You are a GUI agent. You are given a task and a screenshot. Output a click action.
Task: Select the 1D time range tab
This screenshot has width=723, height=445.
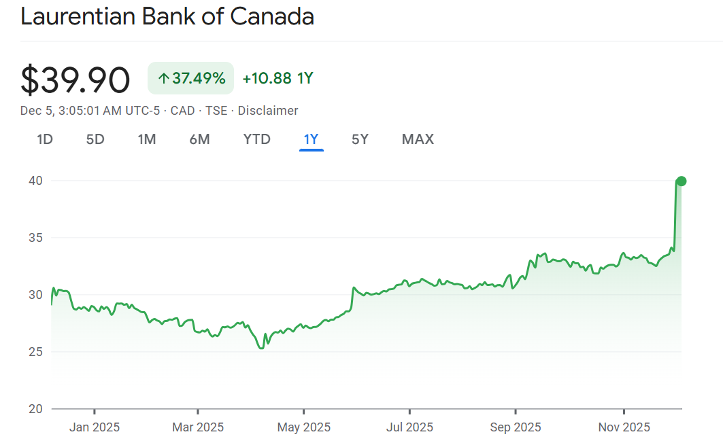45,140
